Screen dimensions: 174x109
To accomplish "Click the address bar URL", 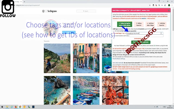I will 28,5.
